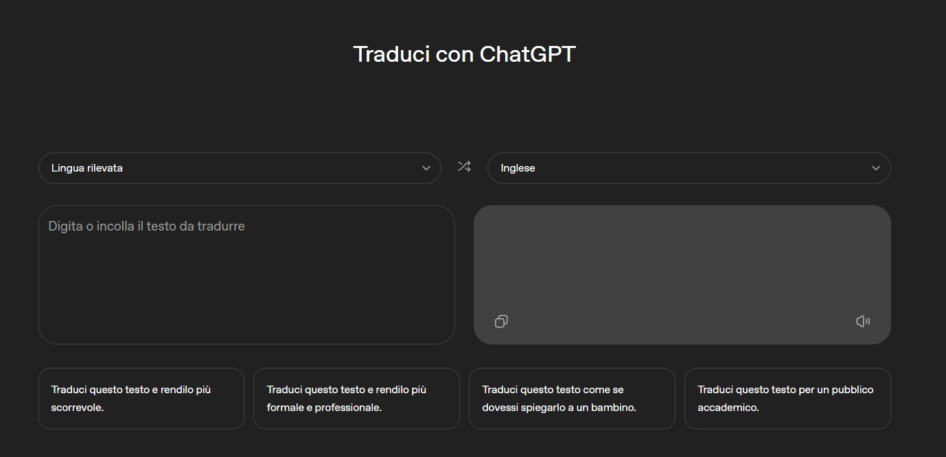946x457 pixels.
Task: Click the placeholder text 'Digita o incolla il testo da tradurre'
Action: (x=146, y=226)
